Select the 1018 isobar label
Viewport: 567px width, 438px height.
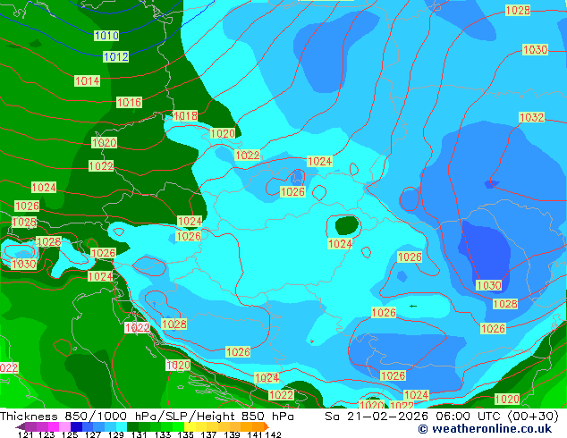185,115
